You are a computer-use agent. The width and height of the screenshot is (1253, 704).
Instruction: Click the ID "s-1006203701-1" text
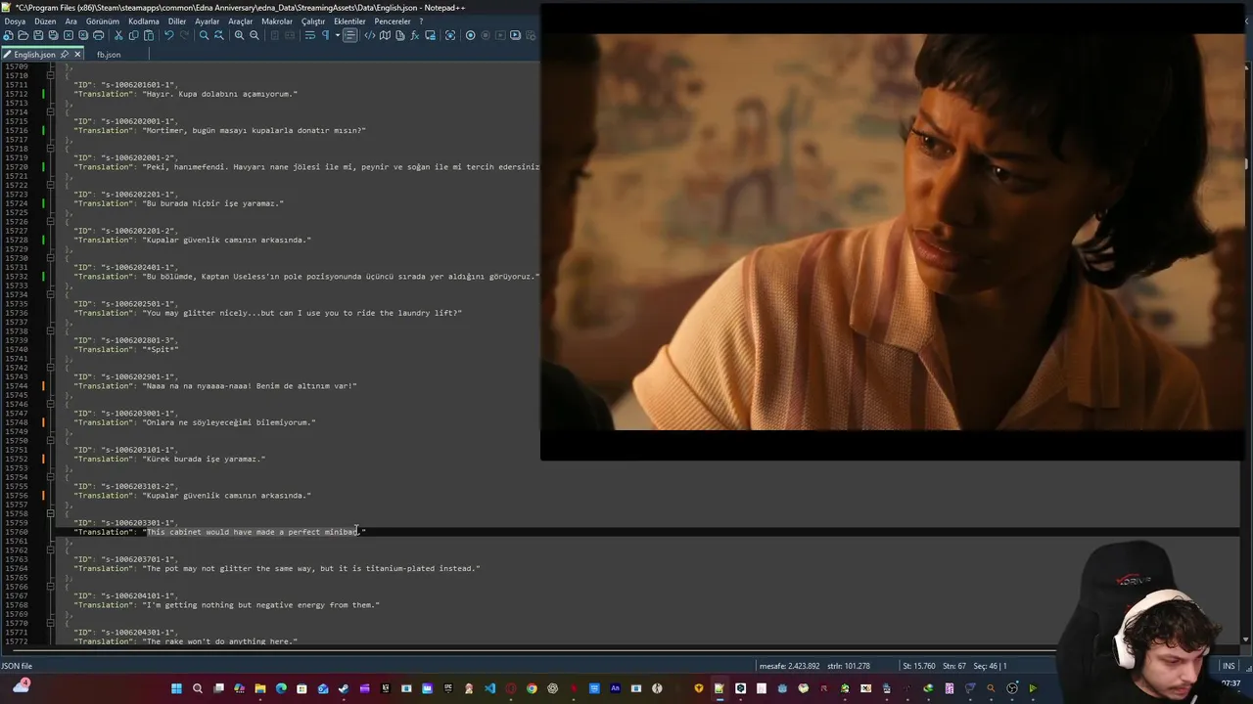click(138, 559)
